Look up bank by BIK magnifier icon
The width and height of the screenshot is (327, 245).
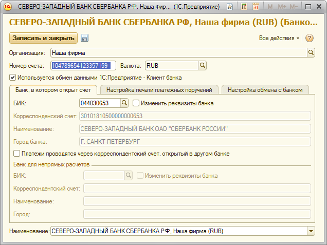coord(124,103)
